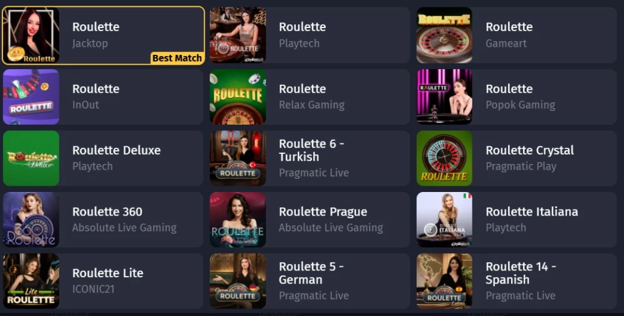Image resolution: width=624 pixels, height=316 pixels.
Task: Click the Roulette Prague dealer thumbnail
Action: [238, 219]
